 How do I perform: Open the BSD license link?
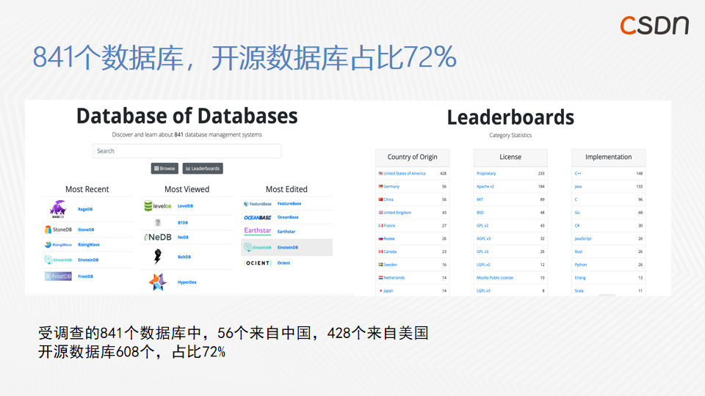pyautogui.click(x=480, y=213)
